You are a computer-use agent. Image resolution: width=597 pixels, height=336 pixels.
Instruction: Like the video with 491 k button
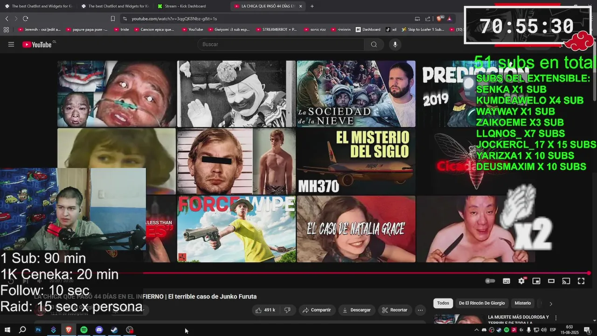[x=265, y=310]
